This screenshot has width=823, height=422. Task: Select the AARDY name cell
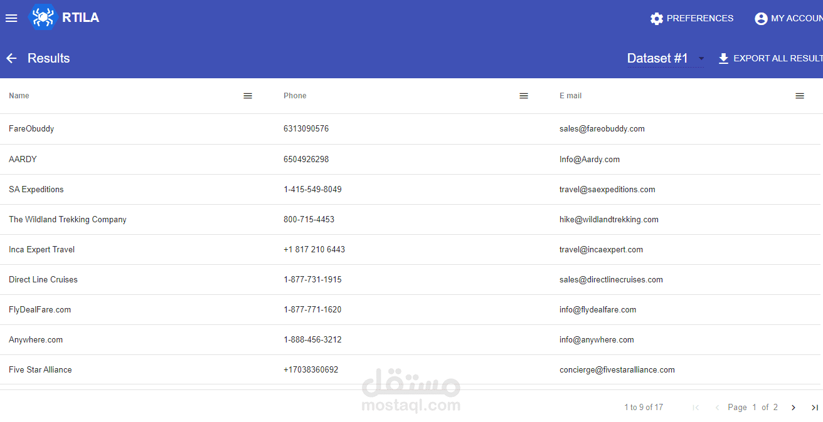(23, 159)
